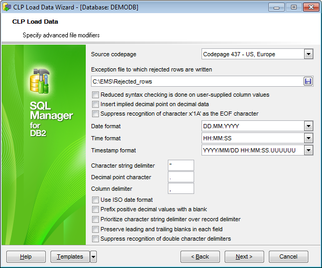
Task: Toggle prefix positive decimal values with blank
Action: coord(95,210)
